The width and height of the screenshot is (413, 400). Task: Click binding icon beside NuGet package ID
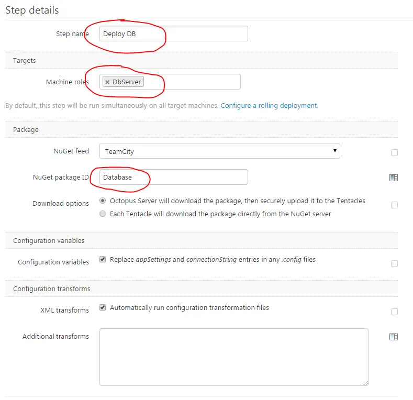pyautogui.click(x=394, y=178)
